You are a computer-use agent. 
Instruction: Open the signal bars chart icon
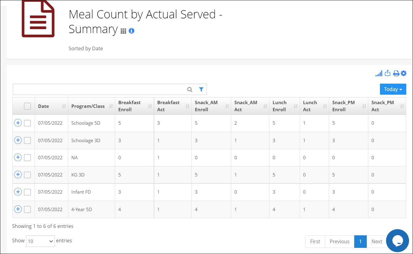[x=379, y=74]
